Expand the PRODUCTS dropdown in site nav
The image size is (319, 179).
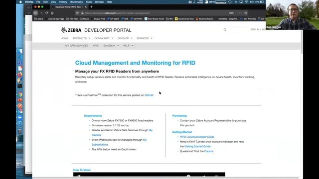pos(81,38)
